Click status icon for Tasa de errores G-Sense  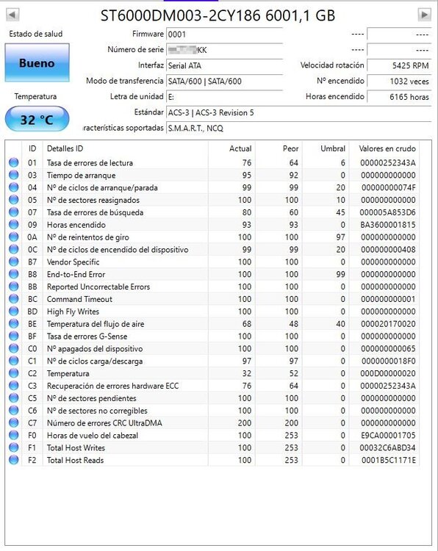pyautogui.click(x=14, y=336)
